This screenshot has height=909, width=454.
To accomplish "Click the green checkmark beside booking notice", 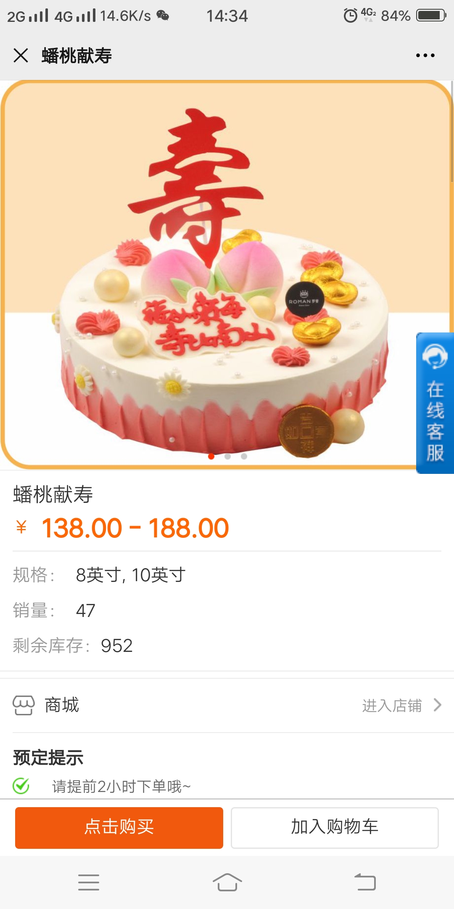I will click(x=21, y=786).
